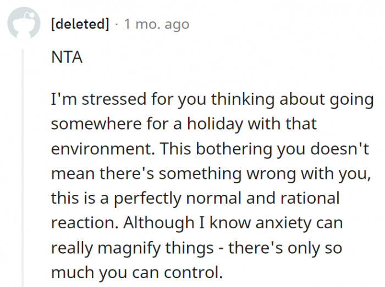Click the [deleted] username label
Viewport: 385px width, 287px height.
79,25
